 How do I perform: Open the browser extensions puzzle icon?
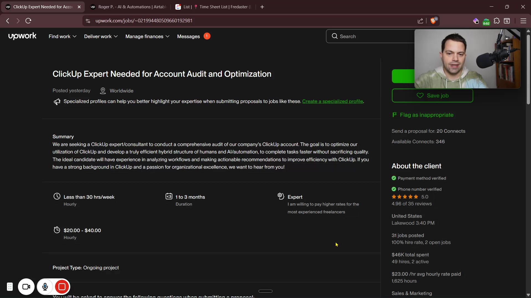pyautogui.click(x=497, y=21)
